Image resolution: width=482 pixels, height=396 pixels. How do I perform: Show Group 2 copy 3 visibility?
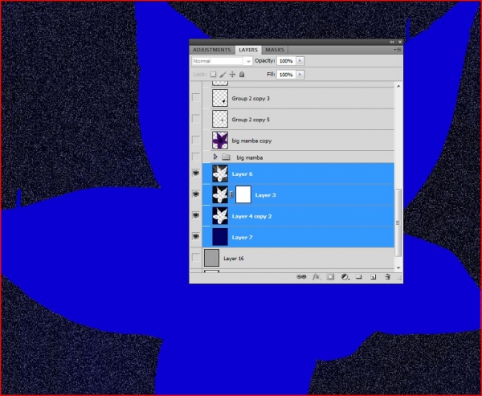point(196,97)
